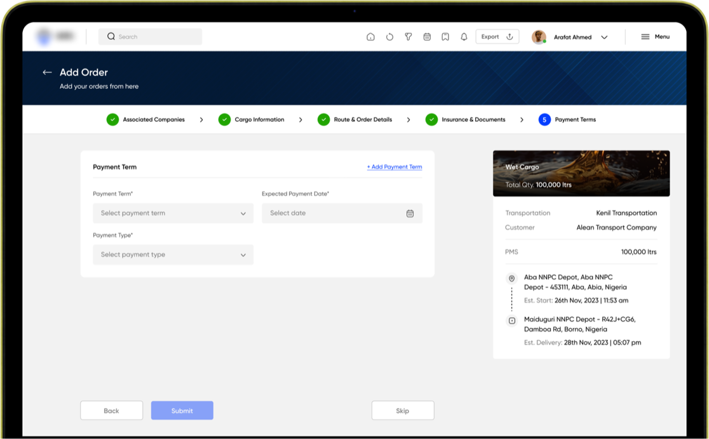This screenshot has width=709, height=439.
Task: Click the PMS 100,000 ltrs value
Action: pos(638,252)
